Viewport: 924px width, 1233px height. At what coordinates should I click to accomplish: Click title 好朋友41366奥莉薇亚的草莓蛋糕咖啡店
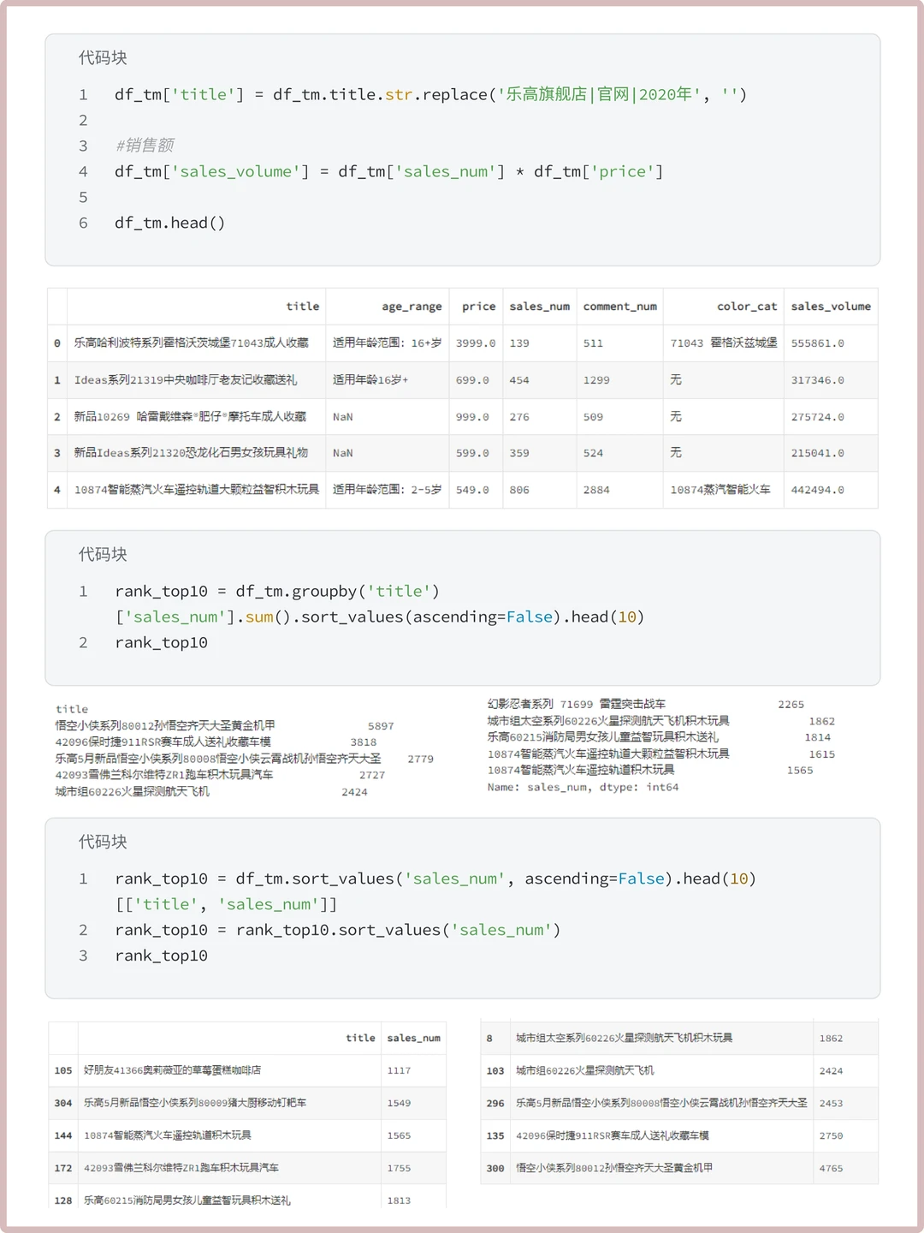(x=172, y=1070)
